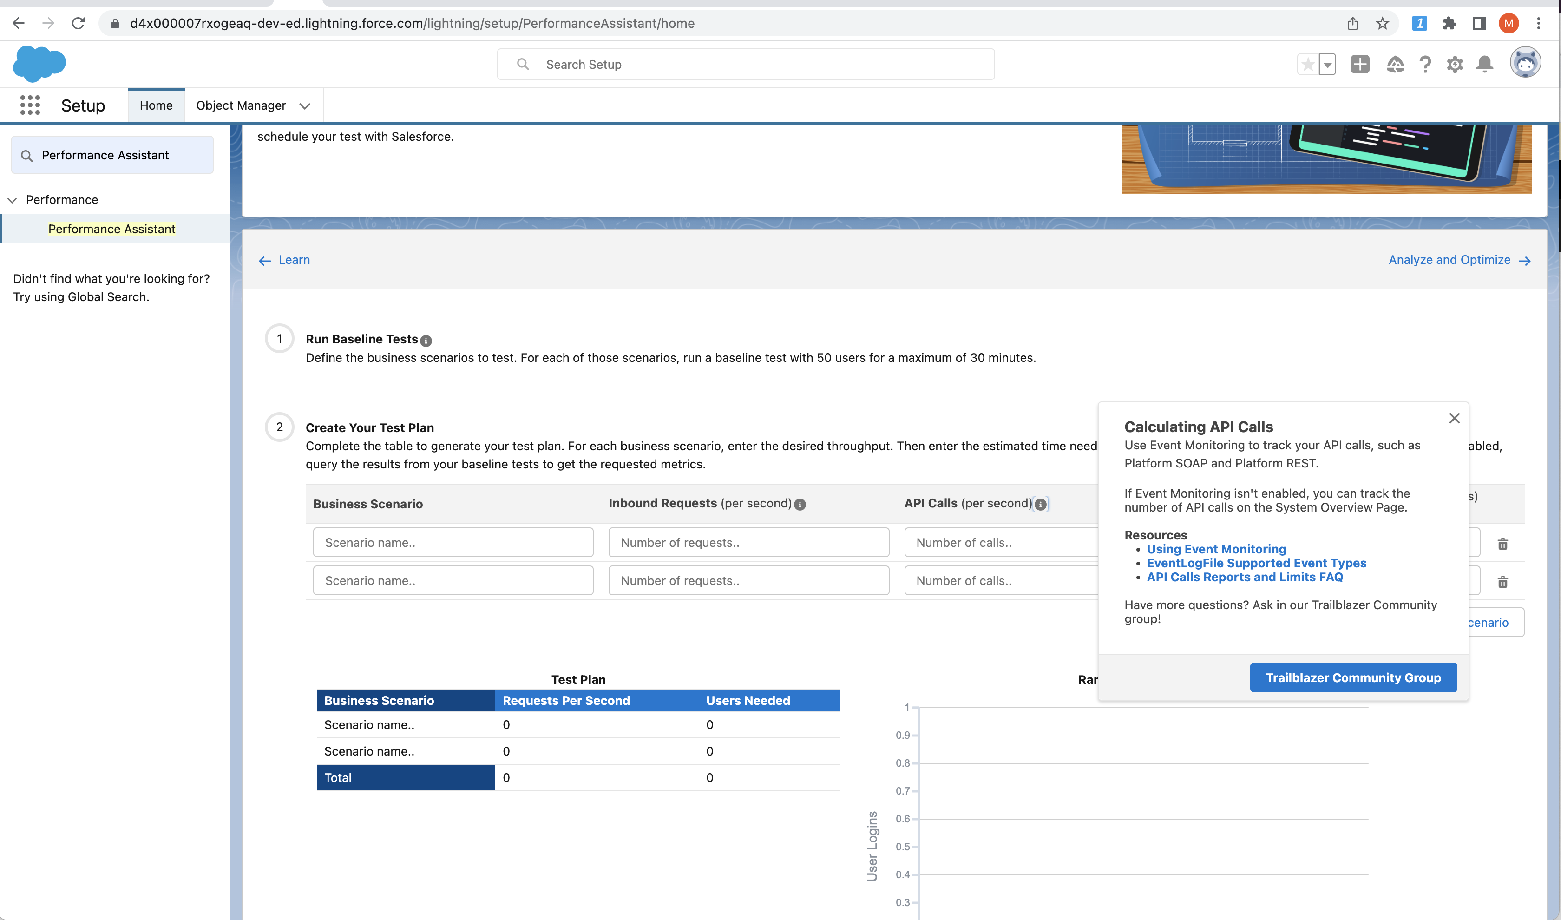Expand the Object Manager tab chevron

click(x=304, y=106)
